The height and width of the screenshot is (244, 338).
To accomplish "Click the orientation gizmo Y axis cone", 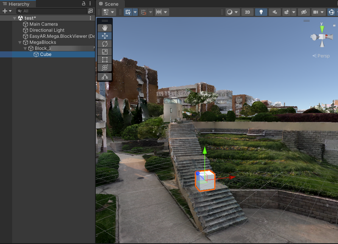I will 322,29.
